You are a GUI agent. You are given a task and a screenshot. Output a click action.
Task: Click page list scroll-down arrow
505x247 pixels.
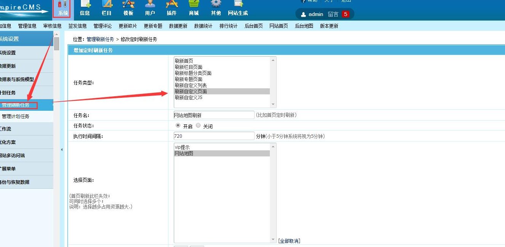(x=273, y=239)
